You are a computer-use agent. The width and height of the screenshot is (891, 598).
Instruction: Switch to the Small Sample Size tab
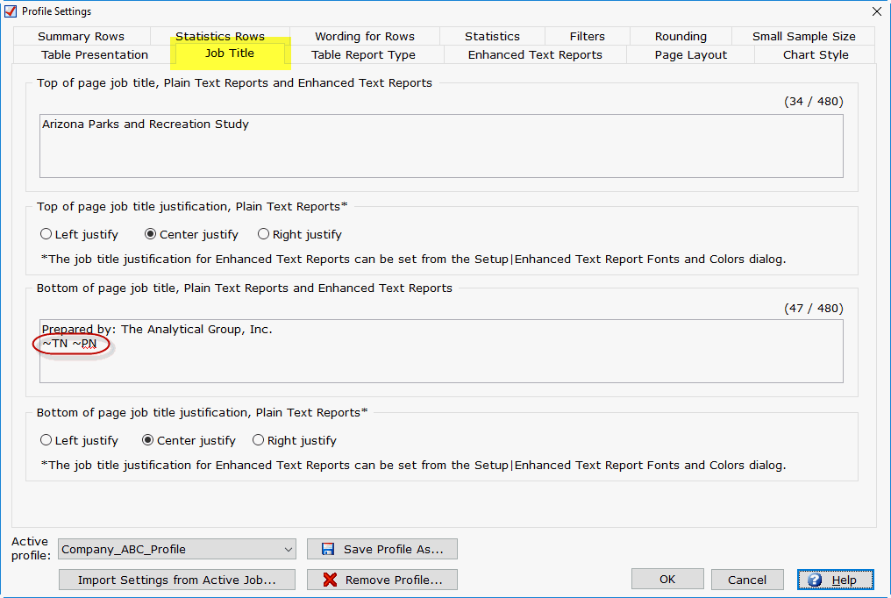pos(803,37)
